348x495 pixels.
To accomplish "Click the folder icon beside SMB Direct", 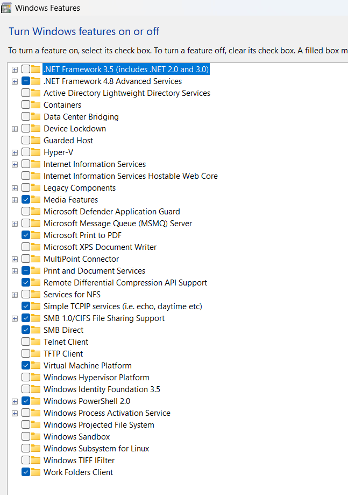I will (x=35, y=330).
